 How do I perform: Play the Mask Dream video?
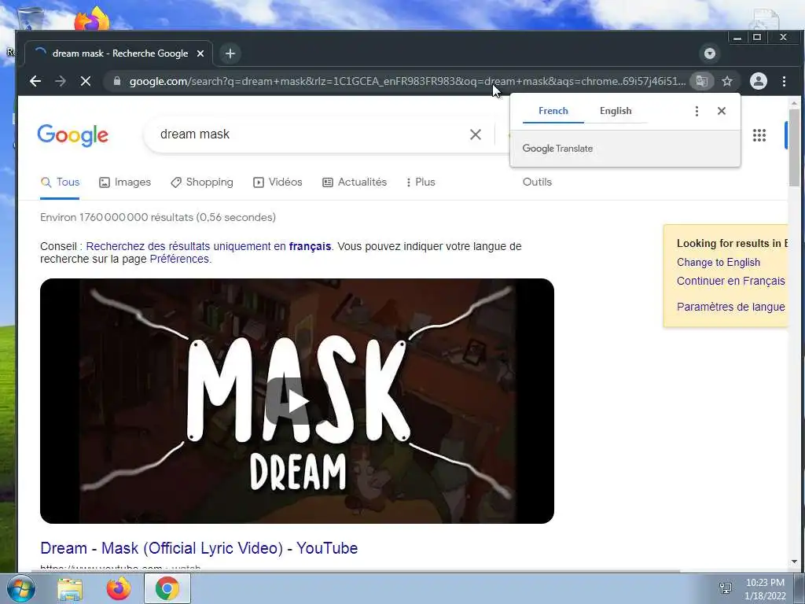coord(296,401)
